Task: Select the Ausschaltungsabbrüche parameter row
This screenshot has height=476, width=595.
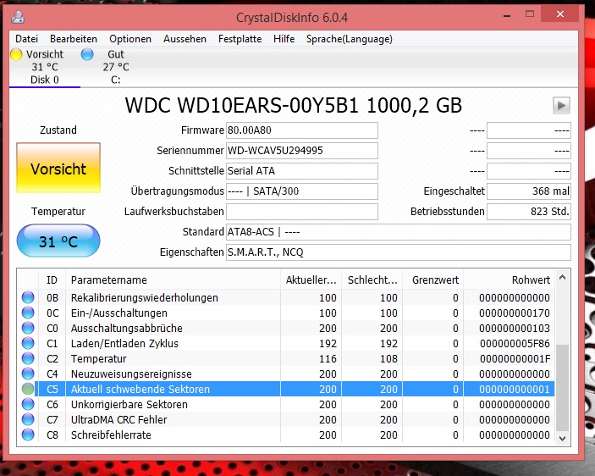Action: pyautogui.click(x=286, y=328)
